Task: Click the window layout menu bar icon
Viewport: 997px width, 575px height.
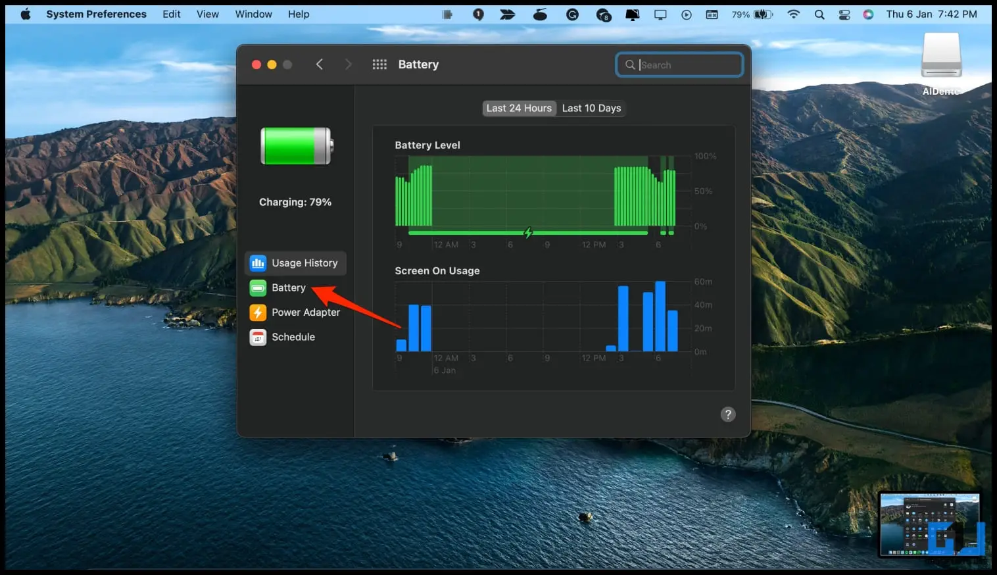Action: pos(712,14)
